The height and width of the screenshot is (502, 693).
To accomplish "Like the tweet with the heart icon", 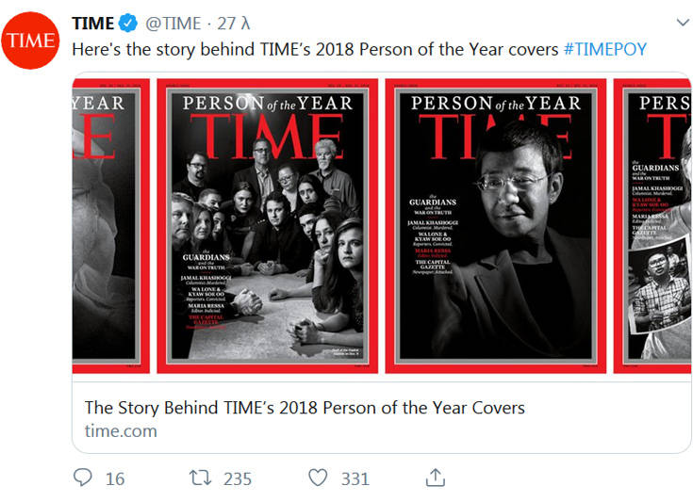I will [x=318, y=478].
